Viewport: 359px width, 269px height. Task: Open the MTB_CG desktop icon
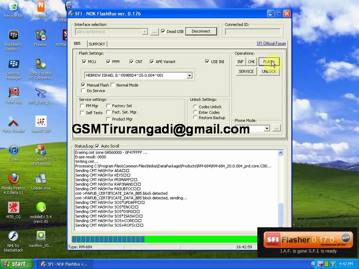point(13,210)
